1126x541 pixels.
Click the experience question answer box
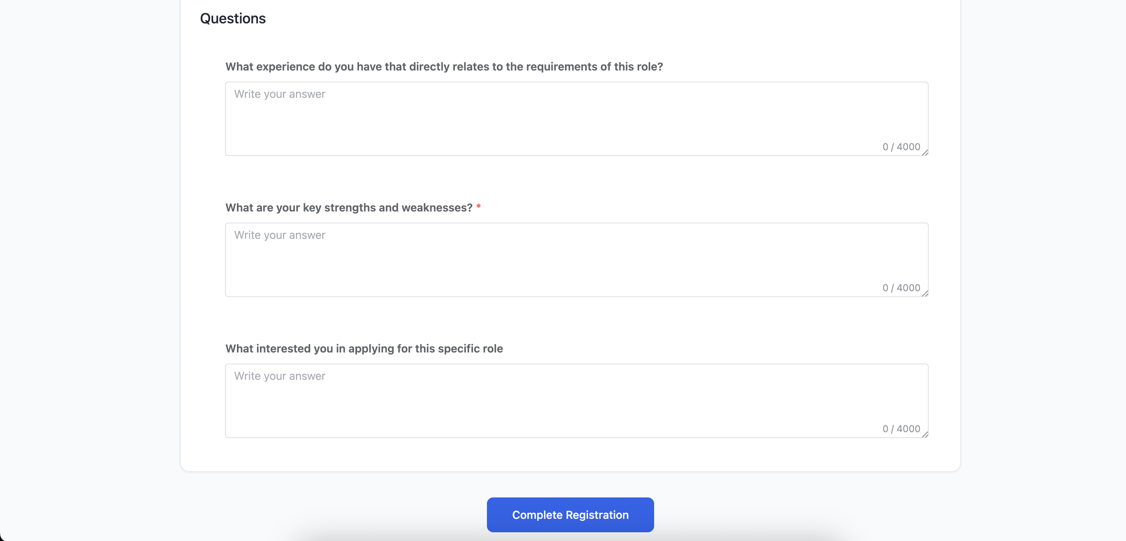(576, 118)
